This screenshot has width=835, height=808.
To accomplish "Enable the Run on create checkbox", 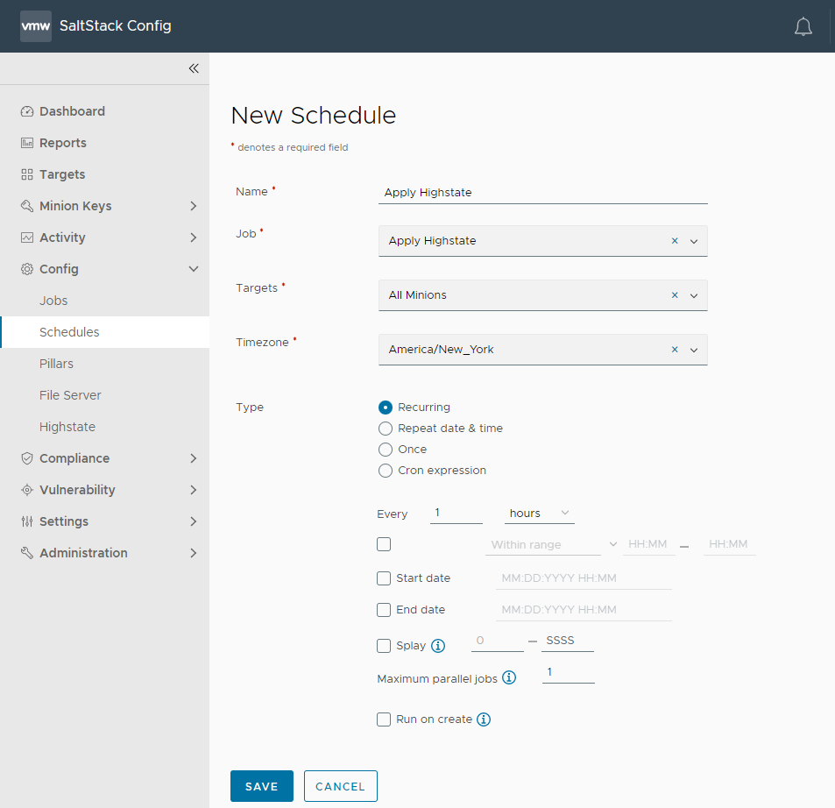I will [384, 719].
